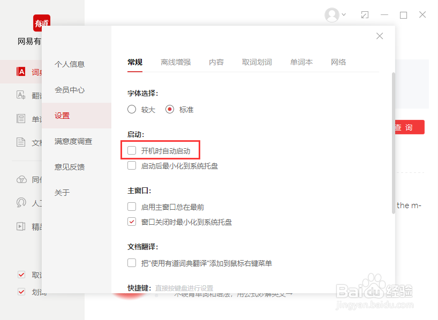Click the pop-out window icon in title bar
438x320 pixels.
[365, 14]
